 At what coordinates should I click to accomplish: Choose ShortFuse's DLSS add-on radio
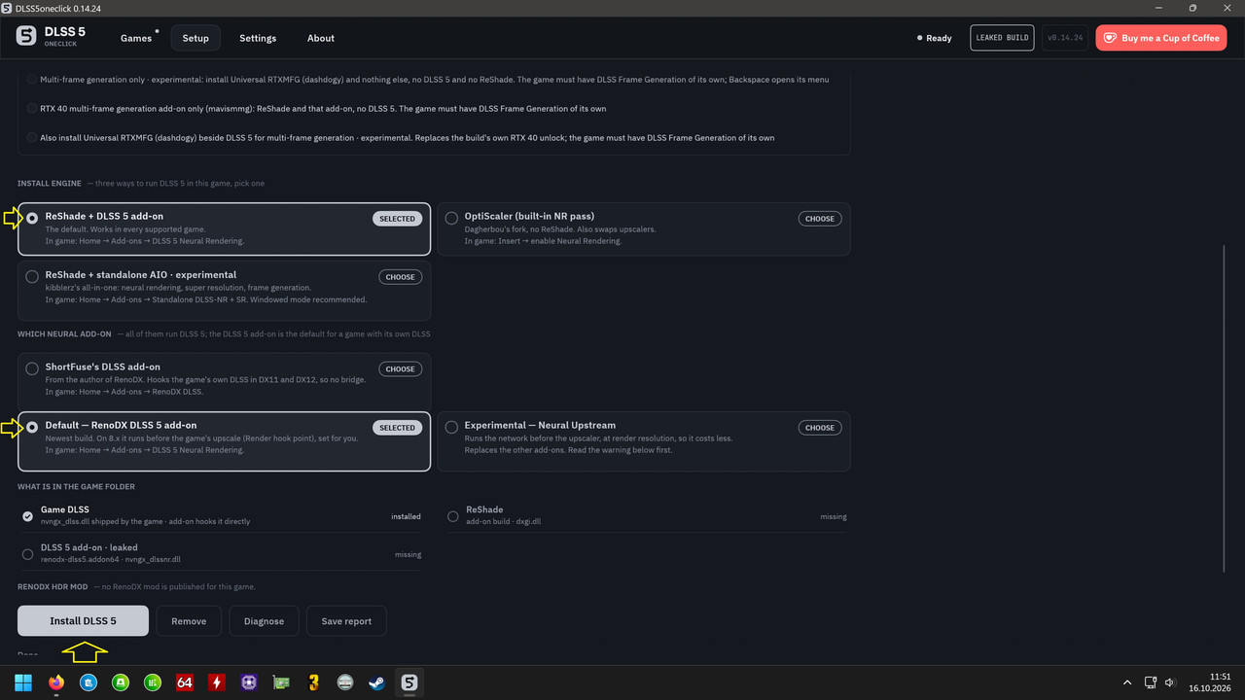[32, 369]
